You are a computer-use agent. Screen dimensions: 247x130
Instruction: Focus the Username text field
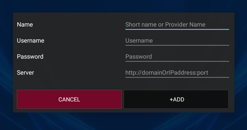[x=177, y=41]
